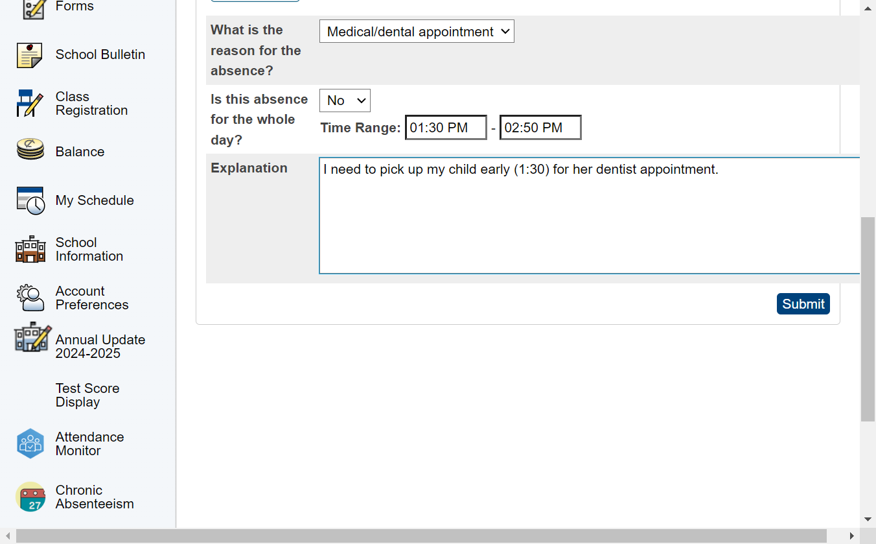Open Attendance Monitor link
This screenshot has height=544, width=876.
pyautogui.click(x=89, y=443)
